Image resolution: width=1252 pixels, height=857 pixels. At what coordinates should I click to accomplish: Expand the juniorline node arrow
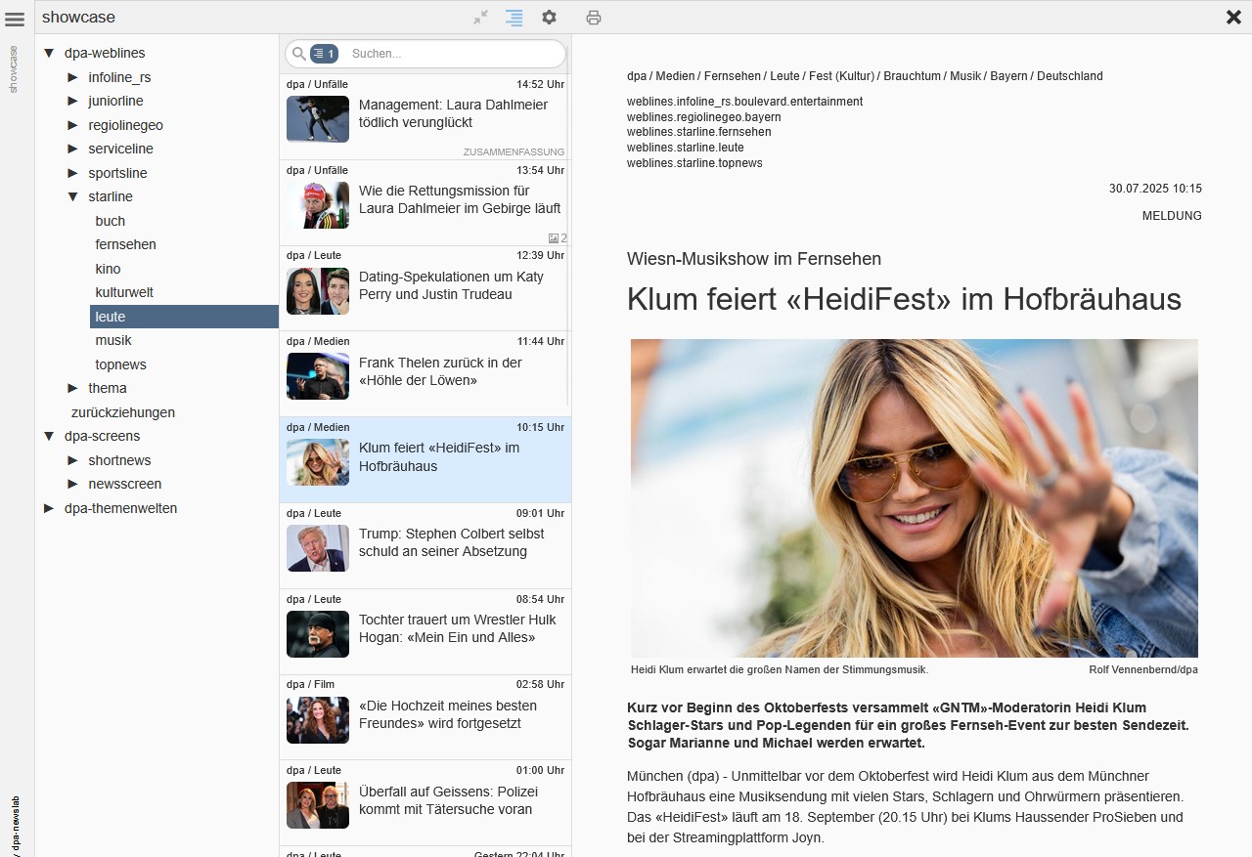[72, 101]
